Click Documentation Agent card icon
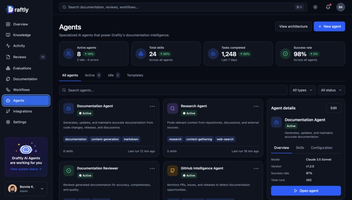The image size is (352, 200). click(69, 108)
